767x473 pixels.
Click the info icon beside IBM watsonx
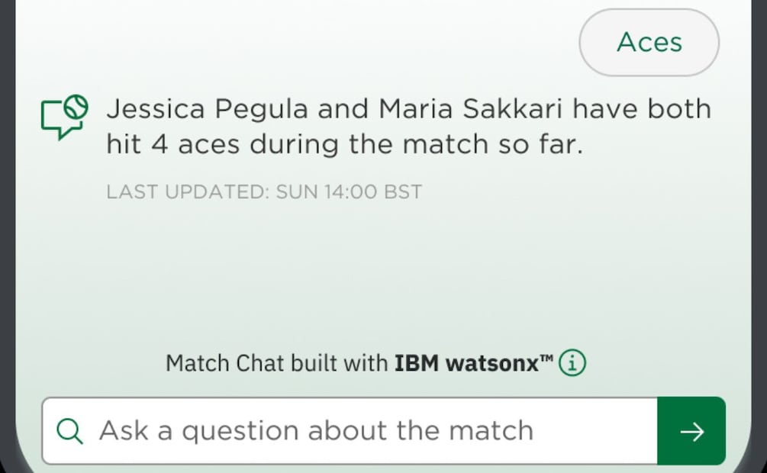pyautogui.click(x=572, y=363)
